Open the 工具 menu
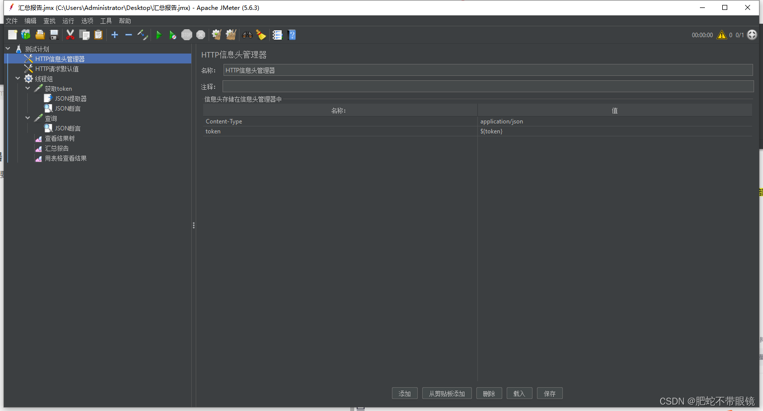Image resolution: width=763 pixels, height=411 pixels. 106,21
